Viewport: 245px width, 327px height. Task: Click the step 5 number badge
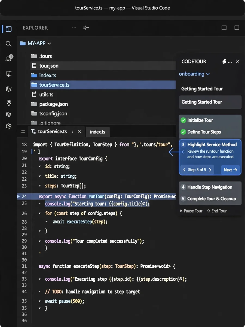(x=183, y=199)
